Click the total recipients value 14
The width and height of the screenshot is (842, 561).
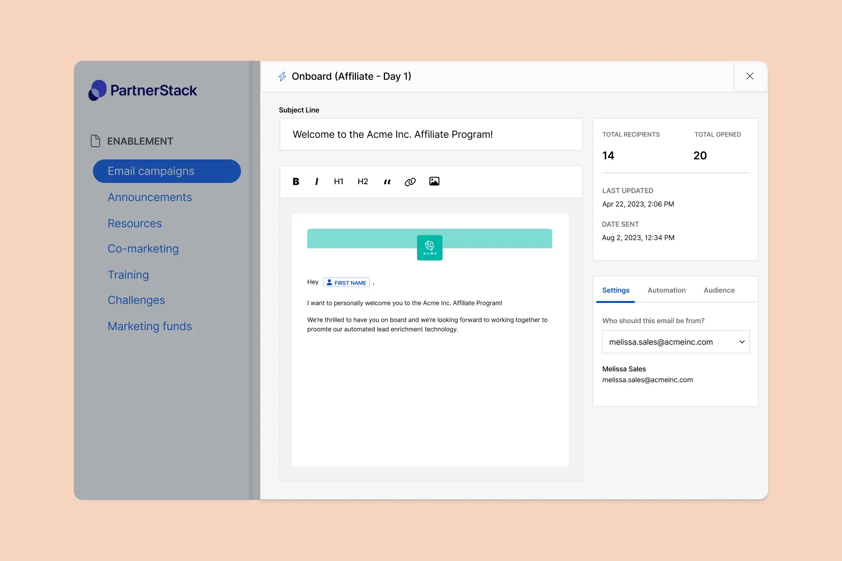click(x=608, y=156)
